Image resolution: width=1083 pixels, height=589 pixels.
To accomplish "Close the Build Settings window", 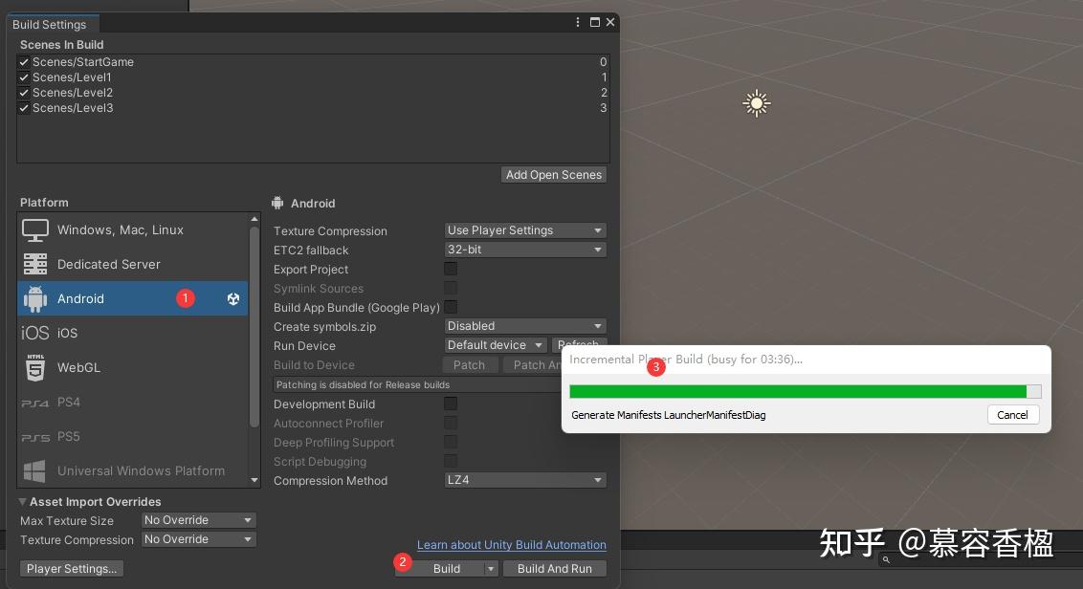I will (610, 22).
